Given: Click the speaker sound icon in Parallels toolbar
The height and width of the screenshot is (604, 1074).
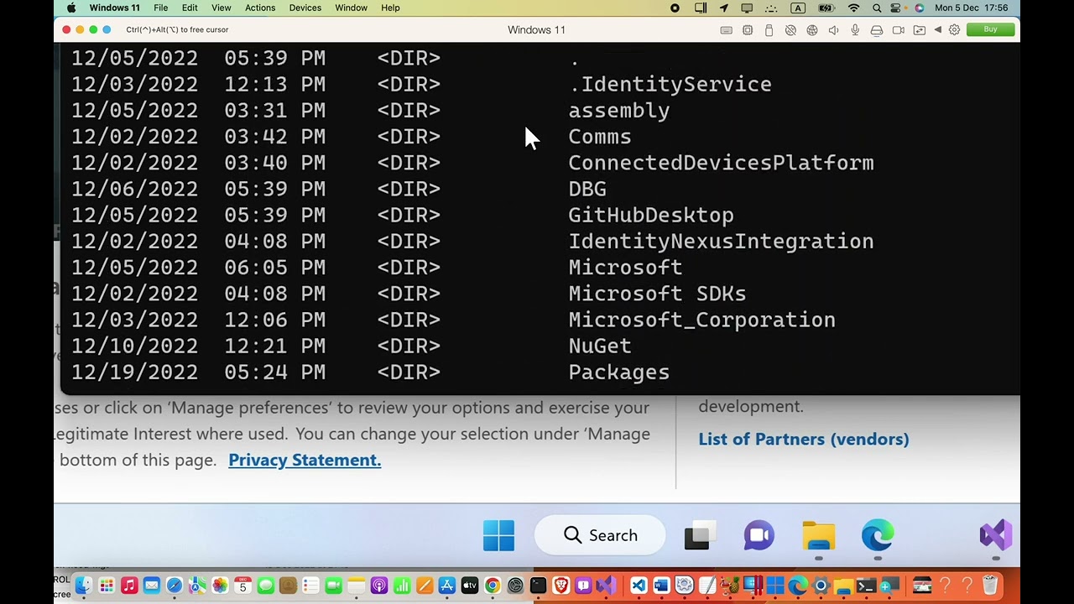Looking at the screenshot, I should click(833, 30).
